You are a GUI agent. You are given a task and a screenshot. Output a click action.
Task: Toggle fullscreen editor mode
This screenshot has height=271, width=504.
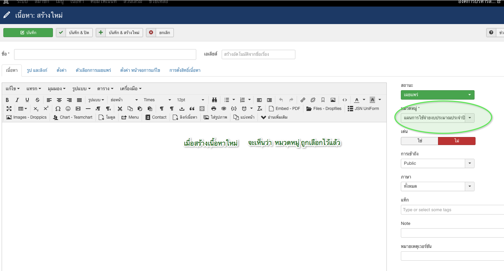(9, 109)
